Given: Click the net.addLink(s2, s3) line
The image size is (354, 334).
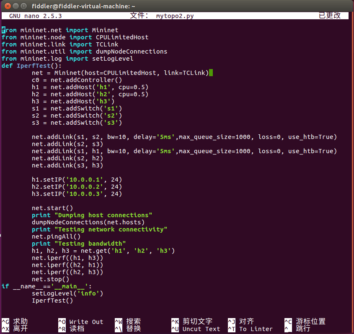Looking at the screenshot, I should coord(67,144).
